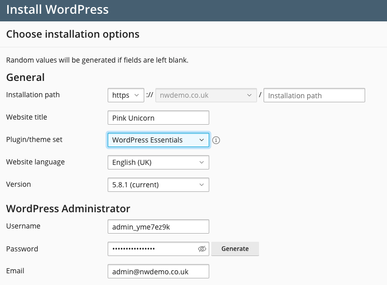Click the Email label
The image size is (387, 285).
click(x=15, y=271)
